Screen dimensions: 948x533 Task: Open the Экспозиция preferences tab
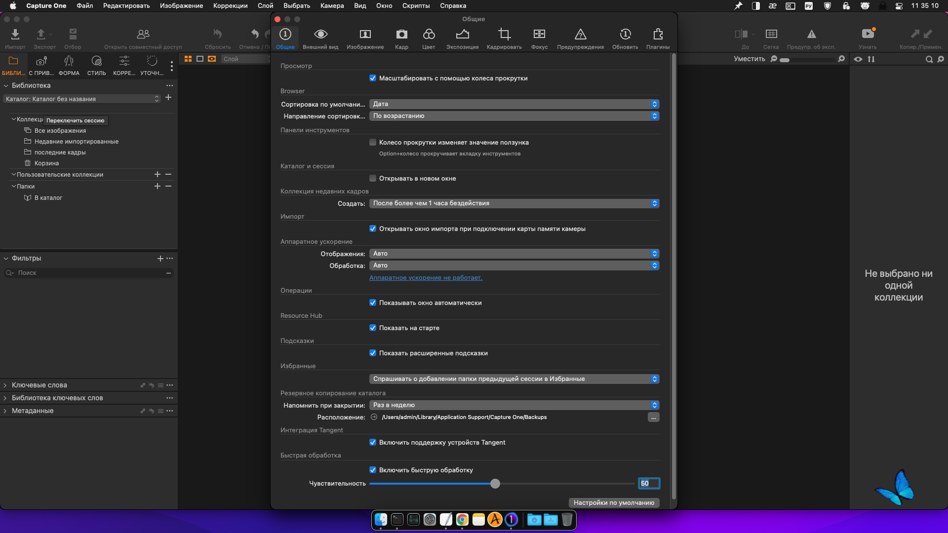pos(462,38)
